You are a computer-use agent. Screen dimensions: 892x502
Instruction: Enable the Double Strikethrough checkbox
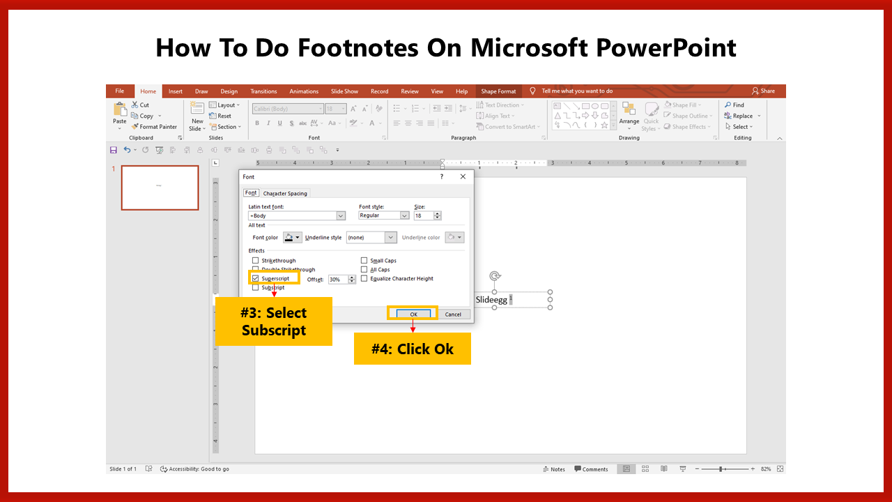(x=255, y=269)
